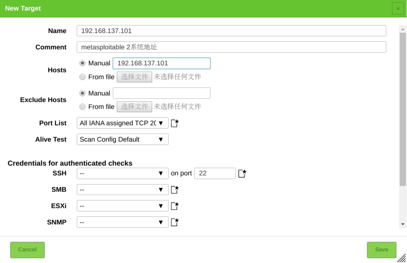Click the new ESXi credential icon
407x263 pixels.
(175, 206)
